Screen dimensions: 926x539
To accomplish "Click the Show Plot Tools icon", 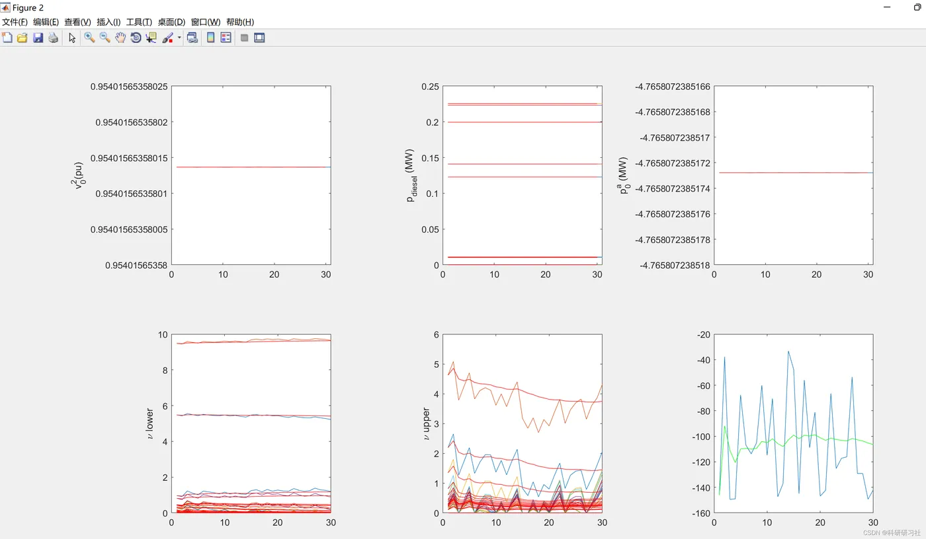I will (x=259, y=38).
